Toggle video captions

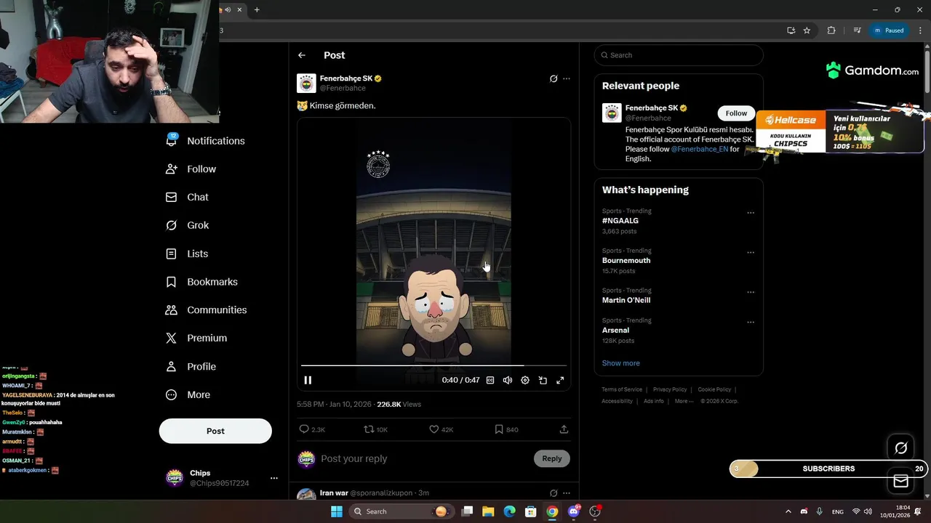click(490, 380)
